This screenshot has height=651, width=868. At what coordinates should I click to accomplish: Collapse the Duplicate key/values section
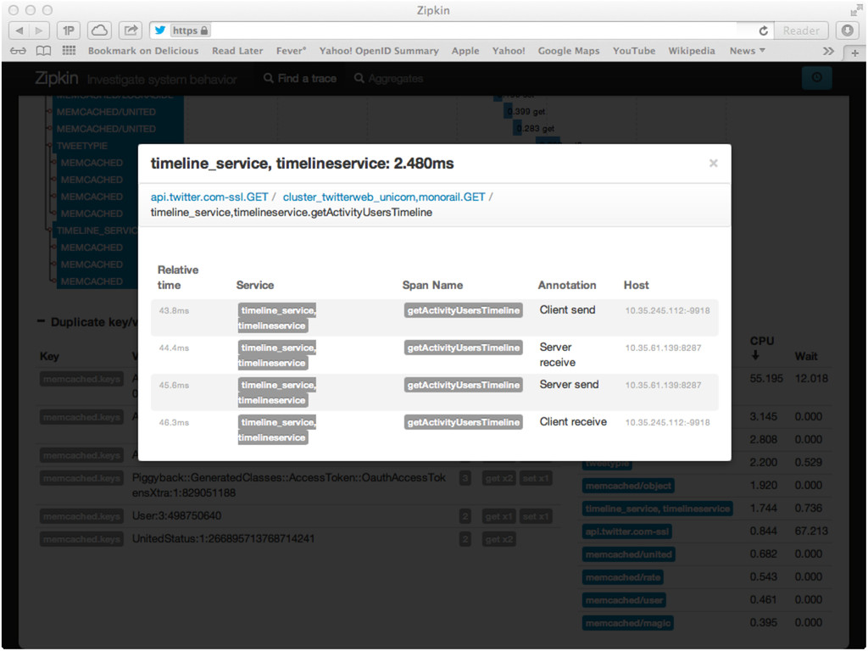tap(41, 321)
